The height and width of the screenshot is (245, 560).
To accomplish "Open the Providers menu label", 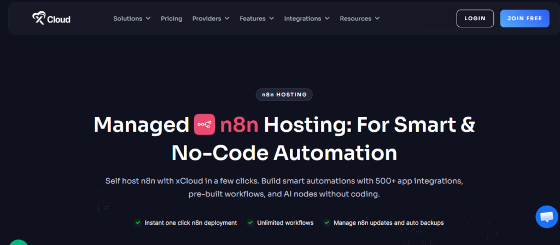I will point(207,19).
